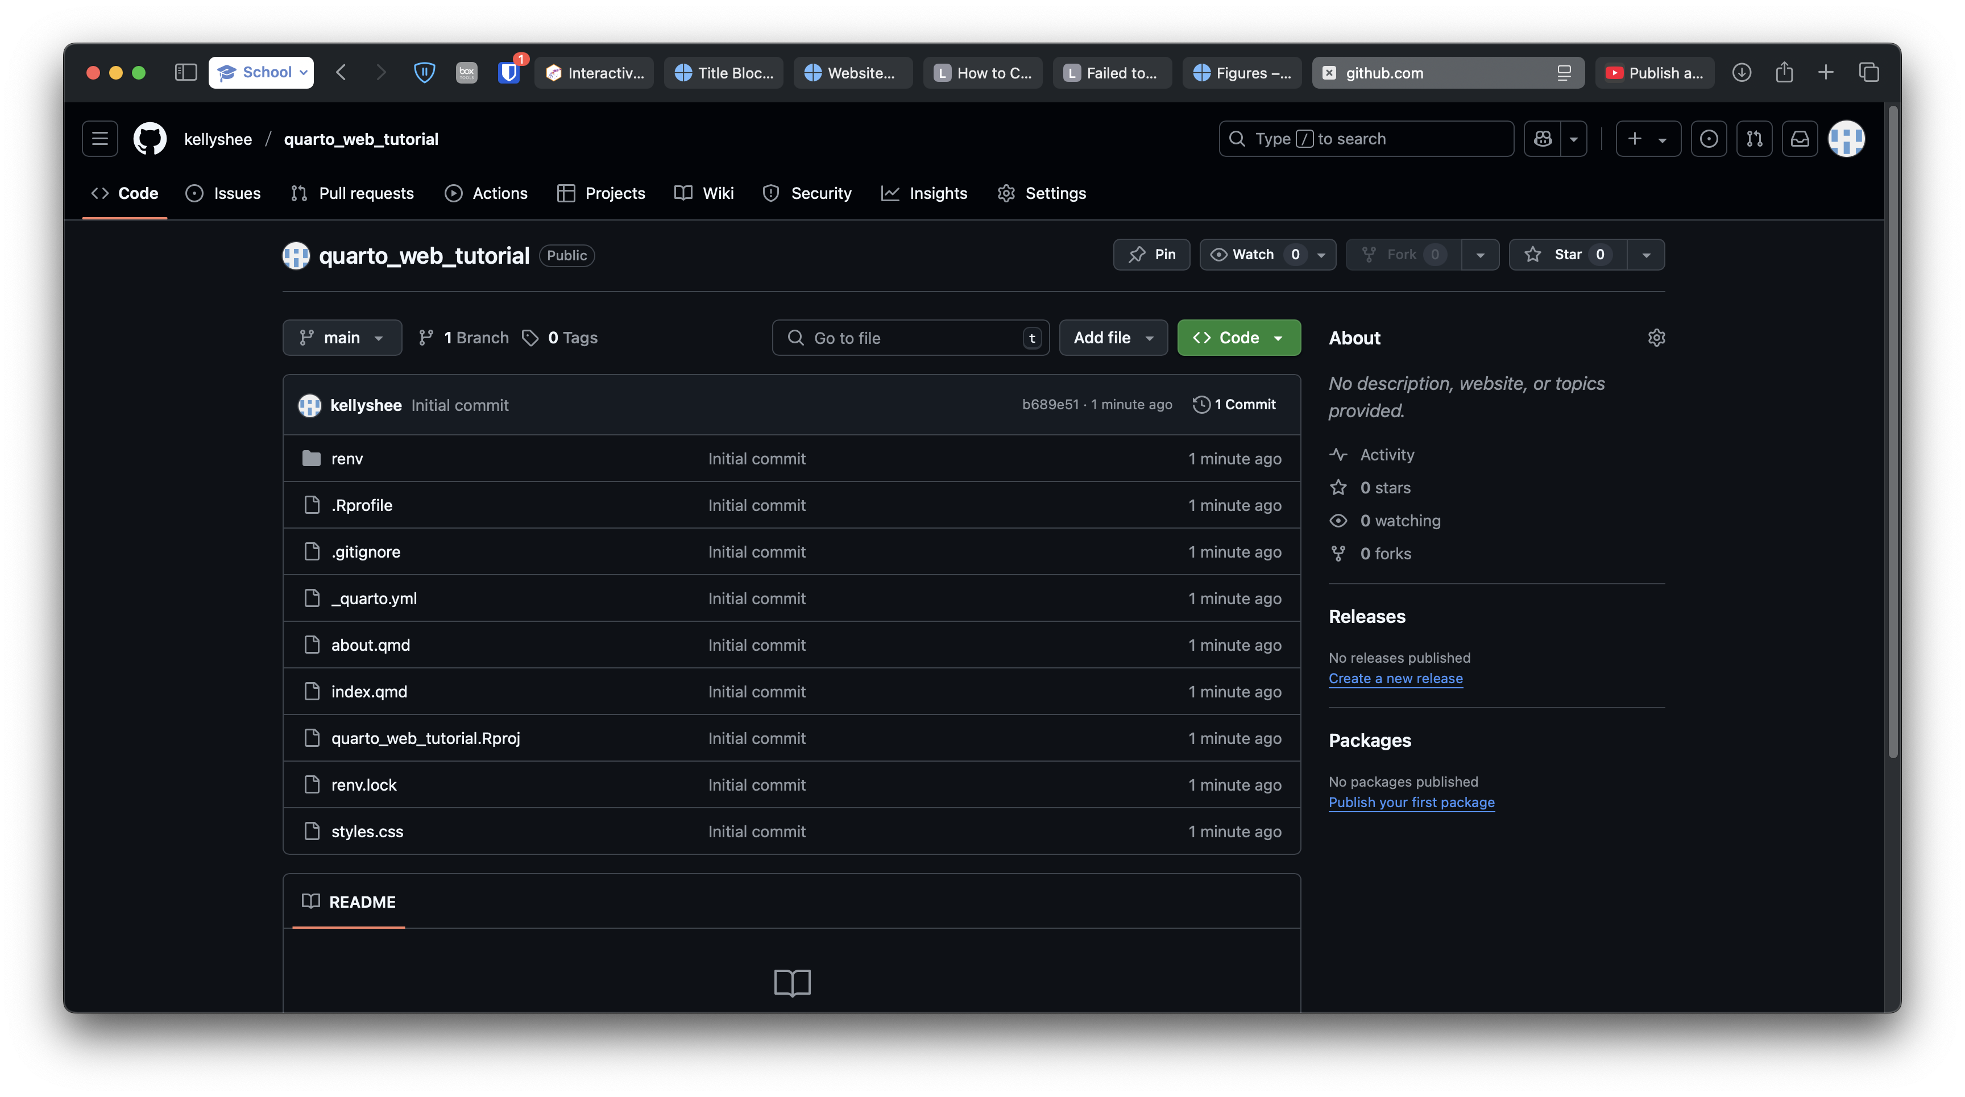Open the green Code clone dropdown

click(x=1239, y=338)
